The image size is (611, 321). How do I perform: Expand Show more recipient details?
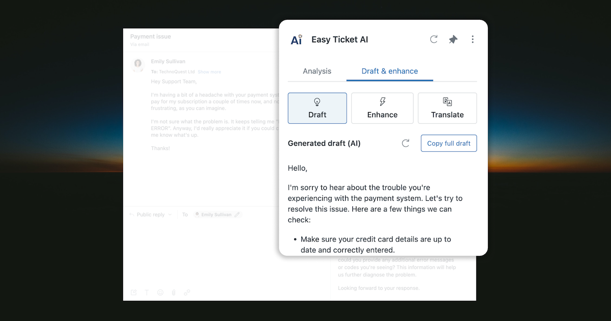tap(209, 71)
